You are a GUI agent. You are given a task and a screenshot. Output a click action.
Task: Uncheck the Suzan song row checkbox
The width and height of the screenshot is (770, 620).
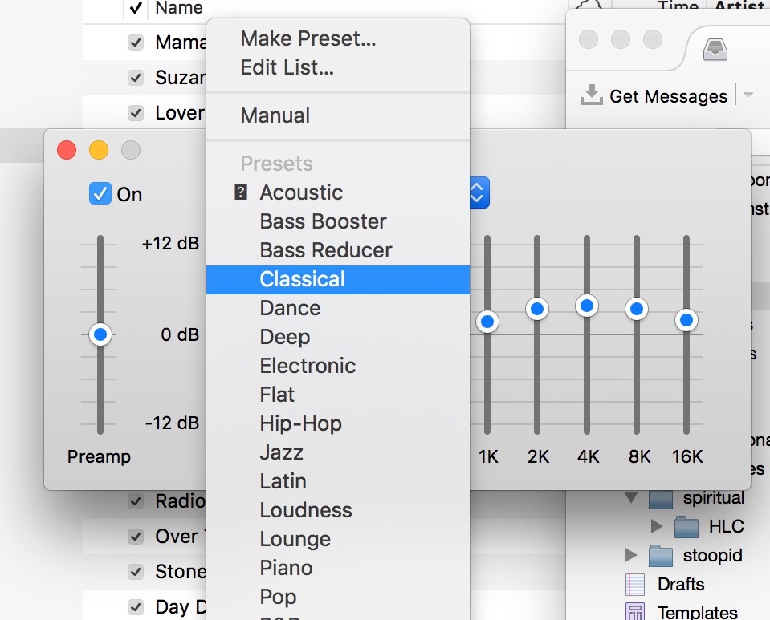pos(136,78)
